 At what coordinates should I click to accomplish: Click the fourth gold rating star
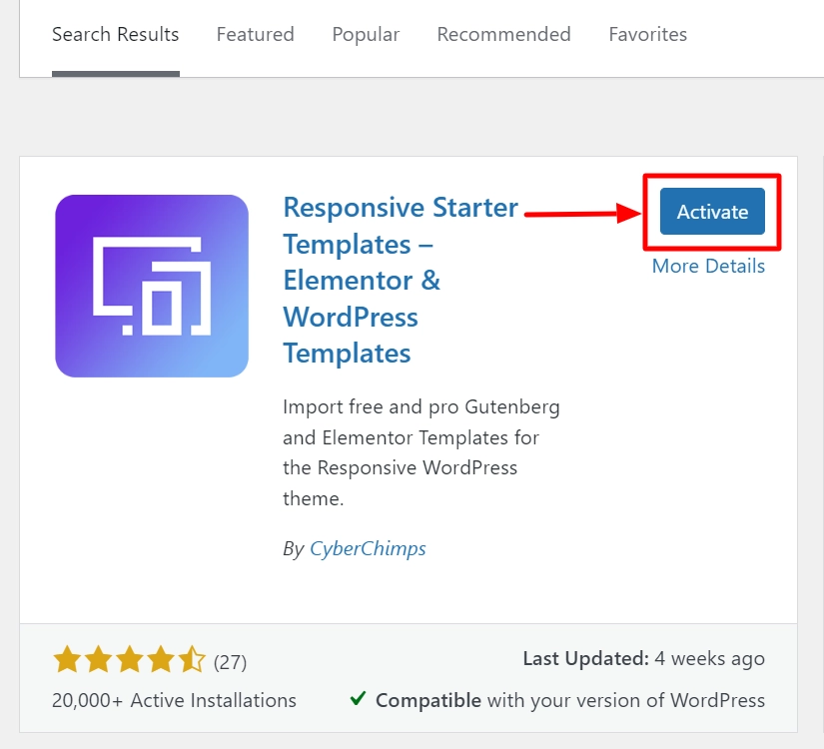[162, 660]
